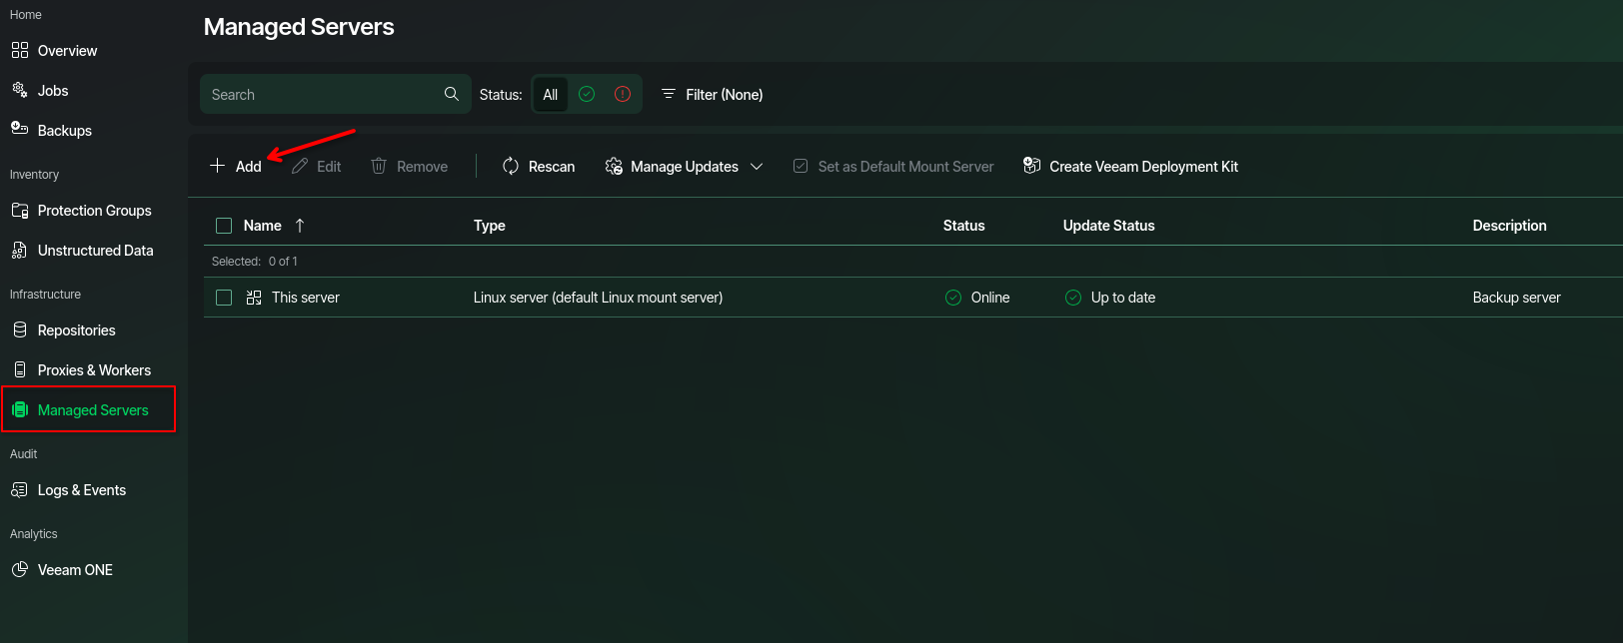Expand the Manage Updates chevron
The image size is (1623, 643).
click(757, 167)
